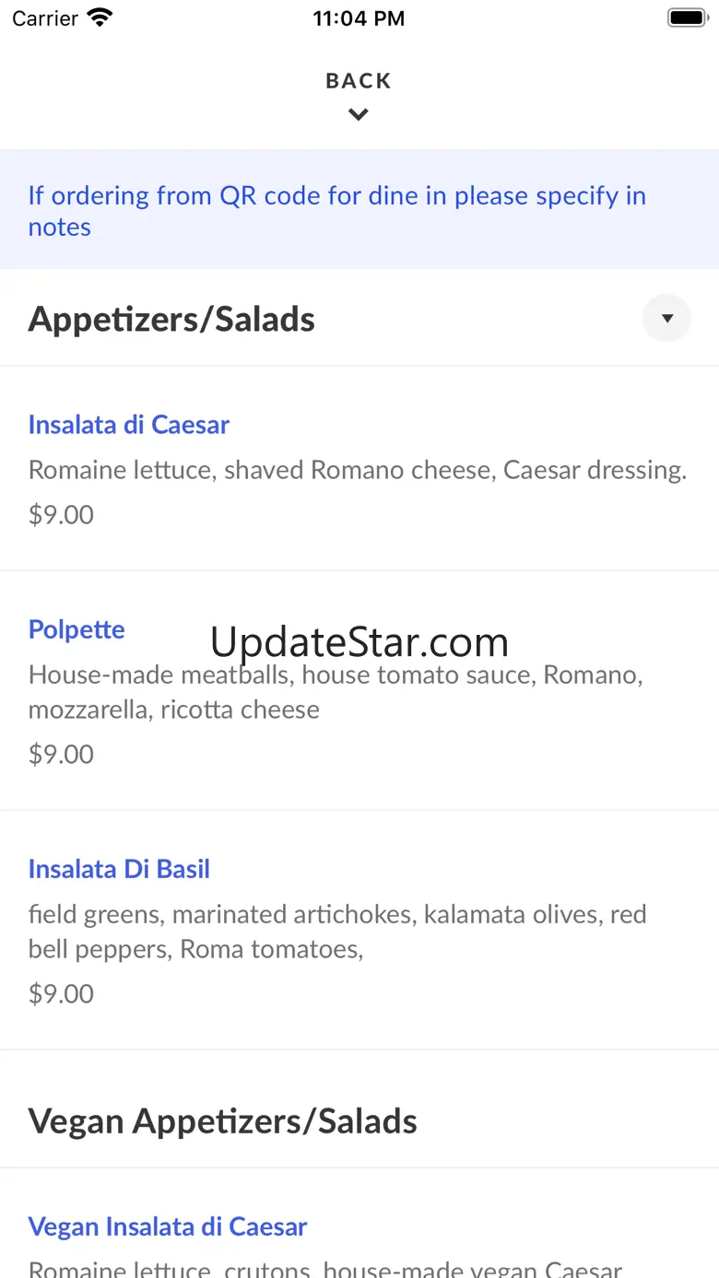
Task: Tap the Vegan Appetizers/Salads section heading
Action: [223, 1121]
